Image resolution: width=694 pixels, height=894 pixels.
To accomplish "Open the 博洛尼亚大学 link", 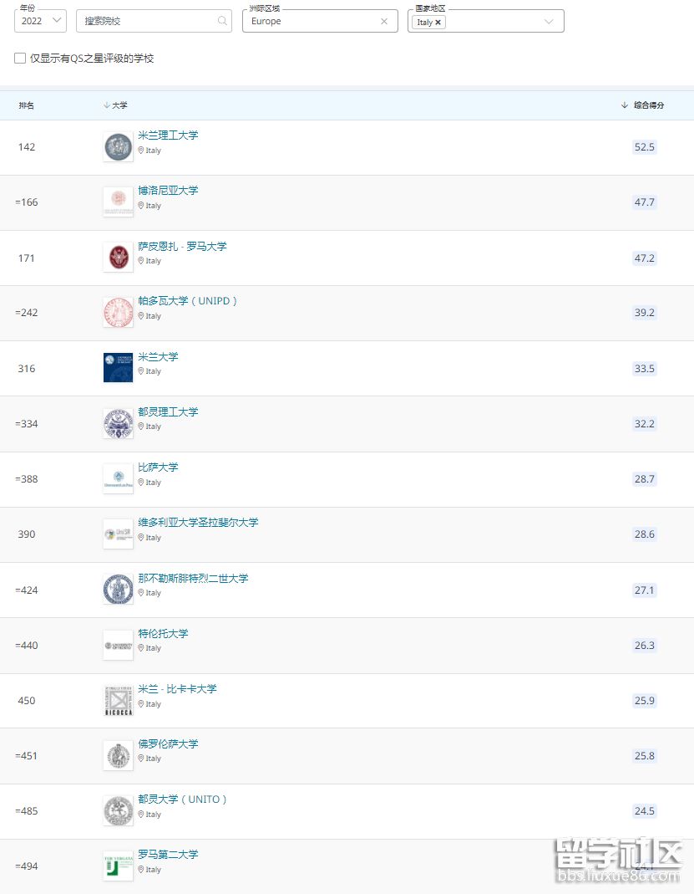I will [168, 191].
